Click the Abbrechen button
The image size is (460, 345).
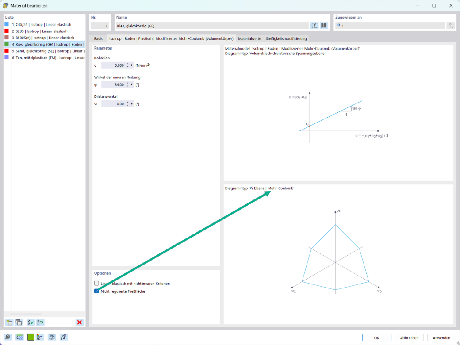[x=409, y=337]
